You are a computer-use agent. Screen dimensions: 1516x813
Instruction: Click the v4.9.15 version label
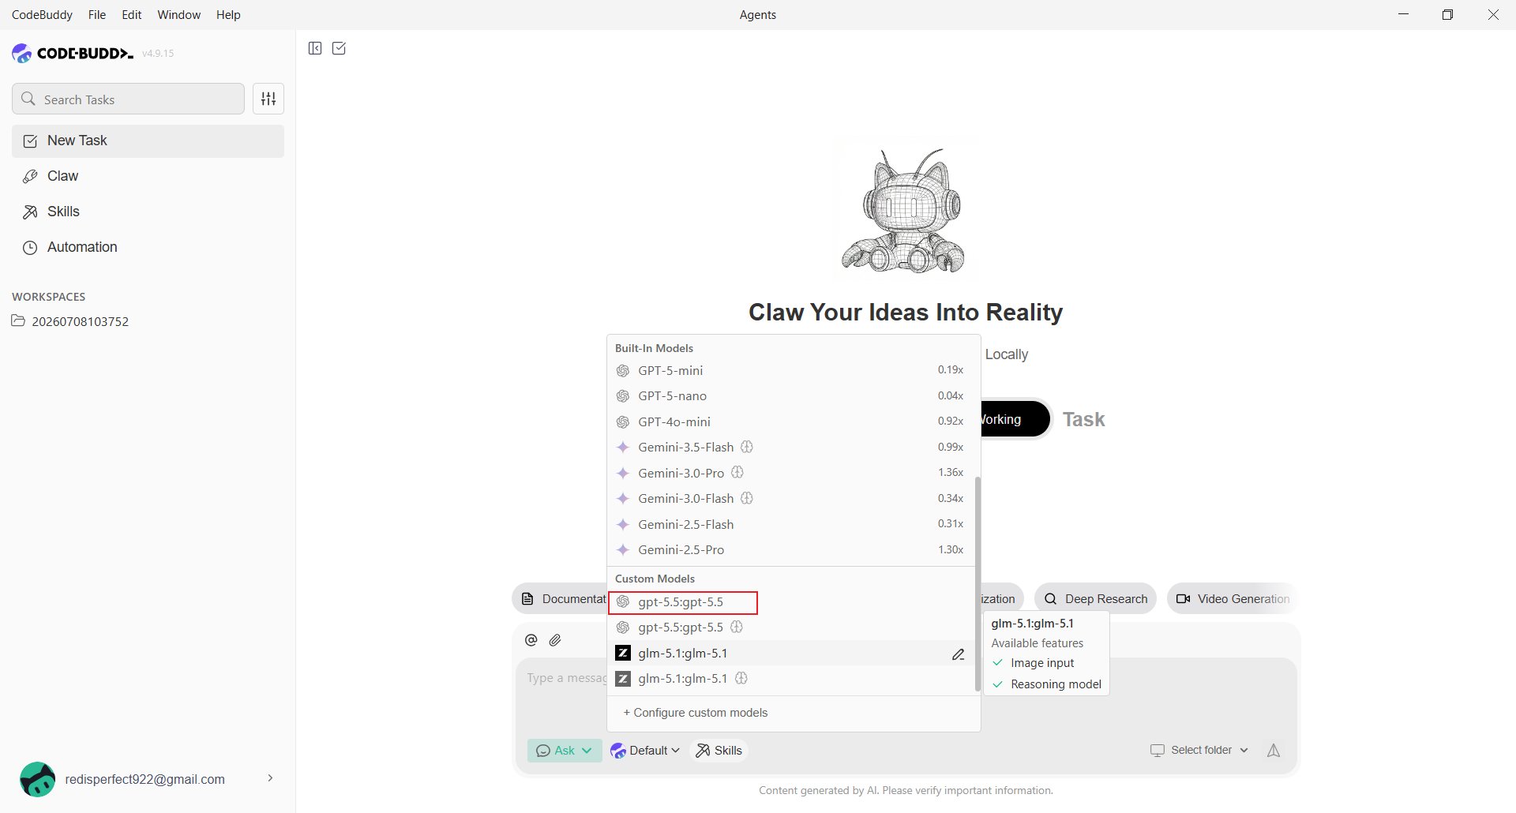pos(158,53)
